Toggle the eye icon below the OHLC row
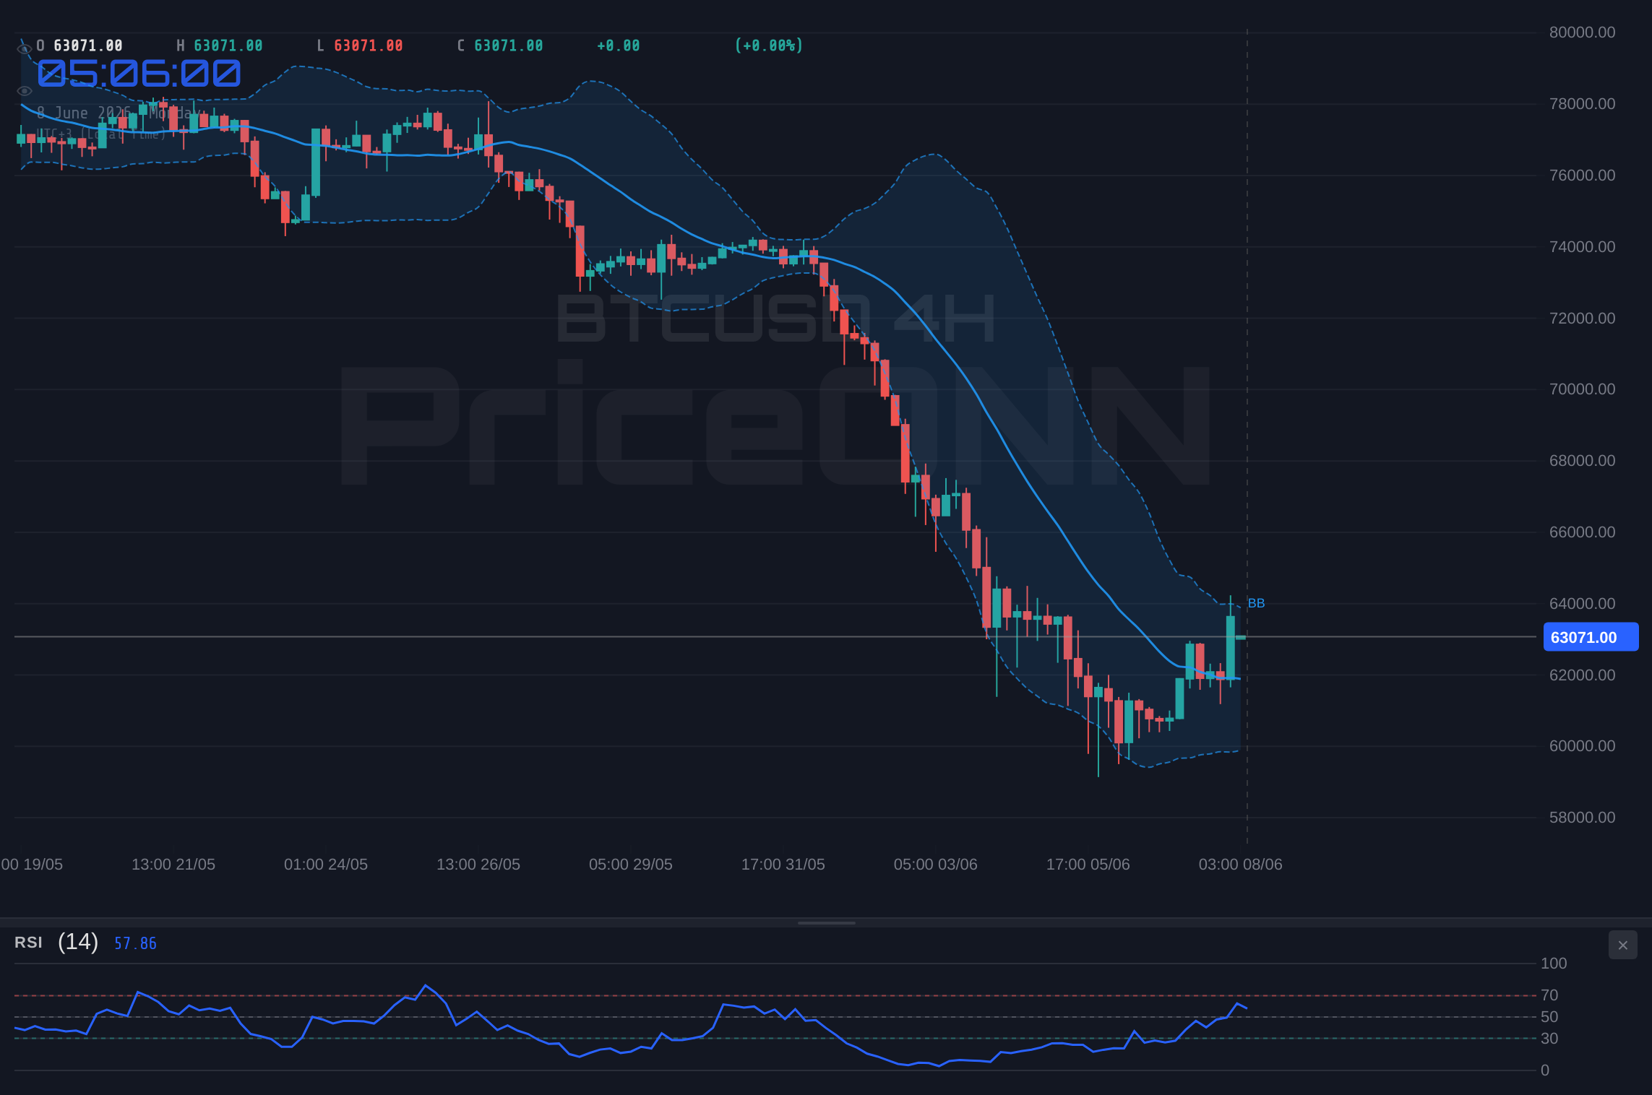 25,91
